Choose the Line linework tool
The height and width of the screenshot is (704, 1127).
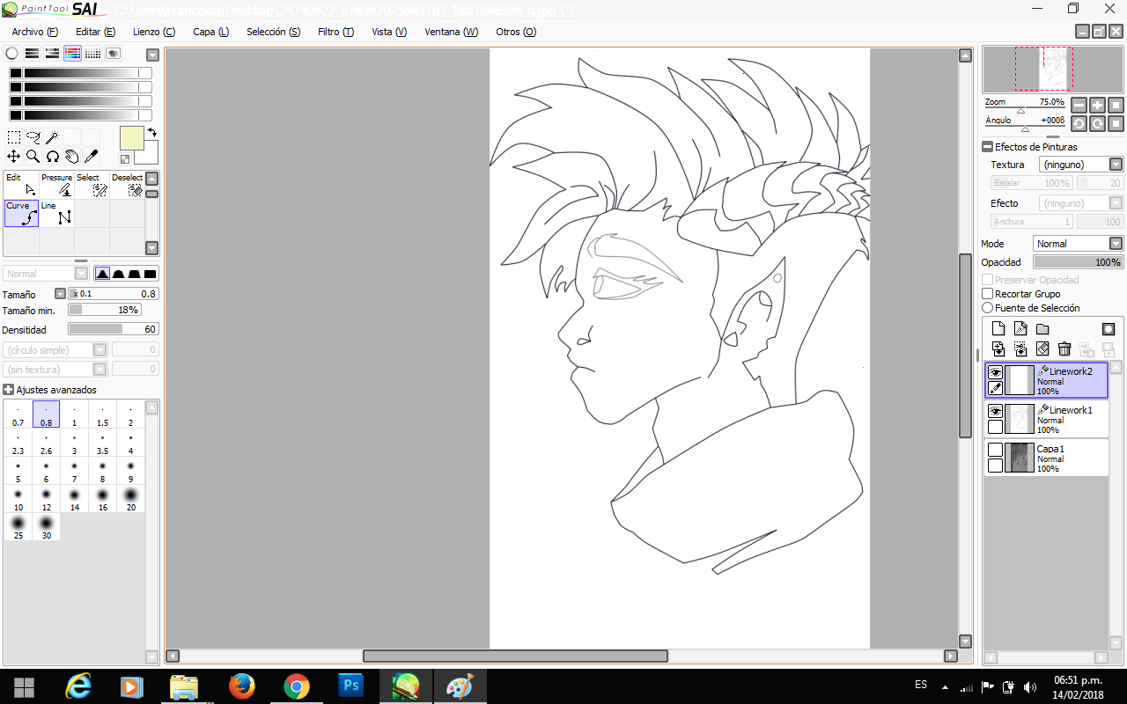56,213
